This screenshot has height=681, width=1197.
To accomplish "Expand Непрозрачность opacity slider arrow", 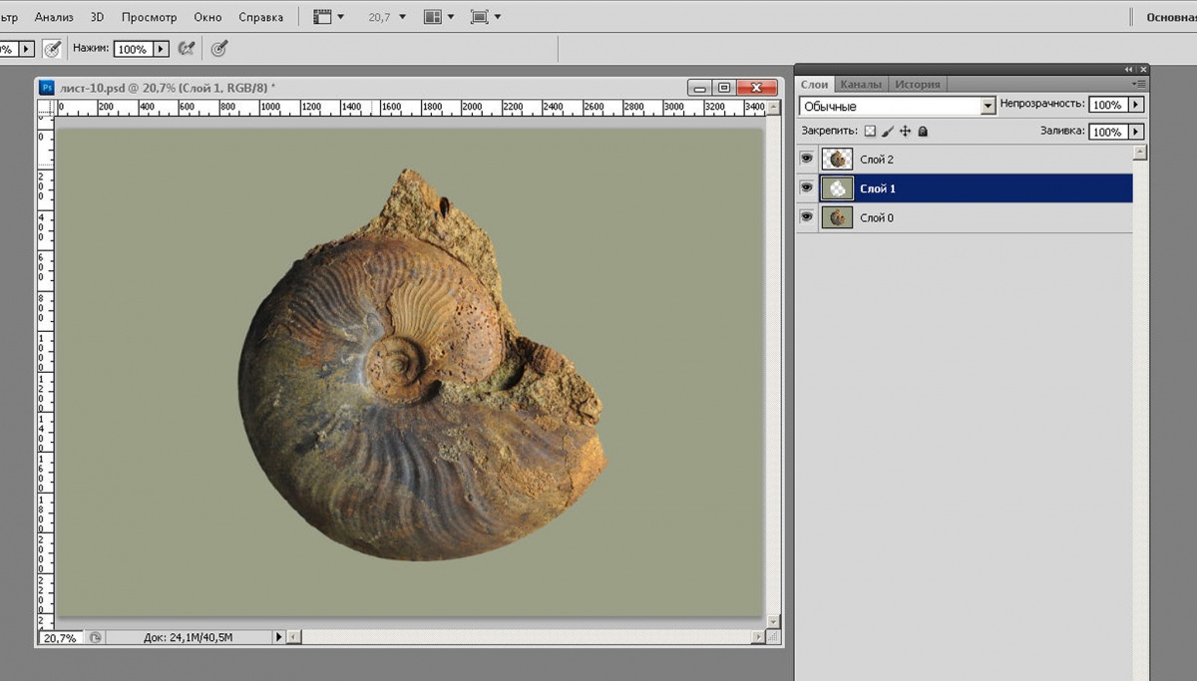I will coord(1135,105).
